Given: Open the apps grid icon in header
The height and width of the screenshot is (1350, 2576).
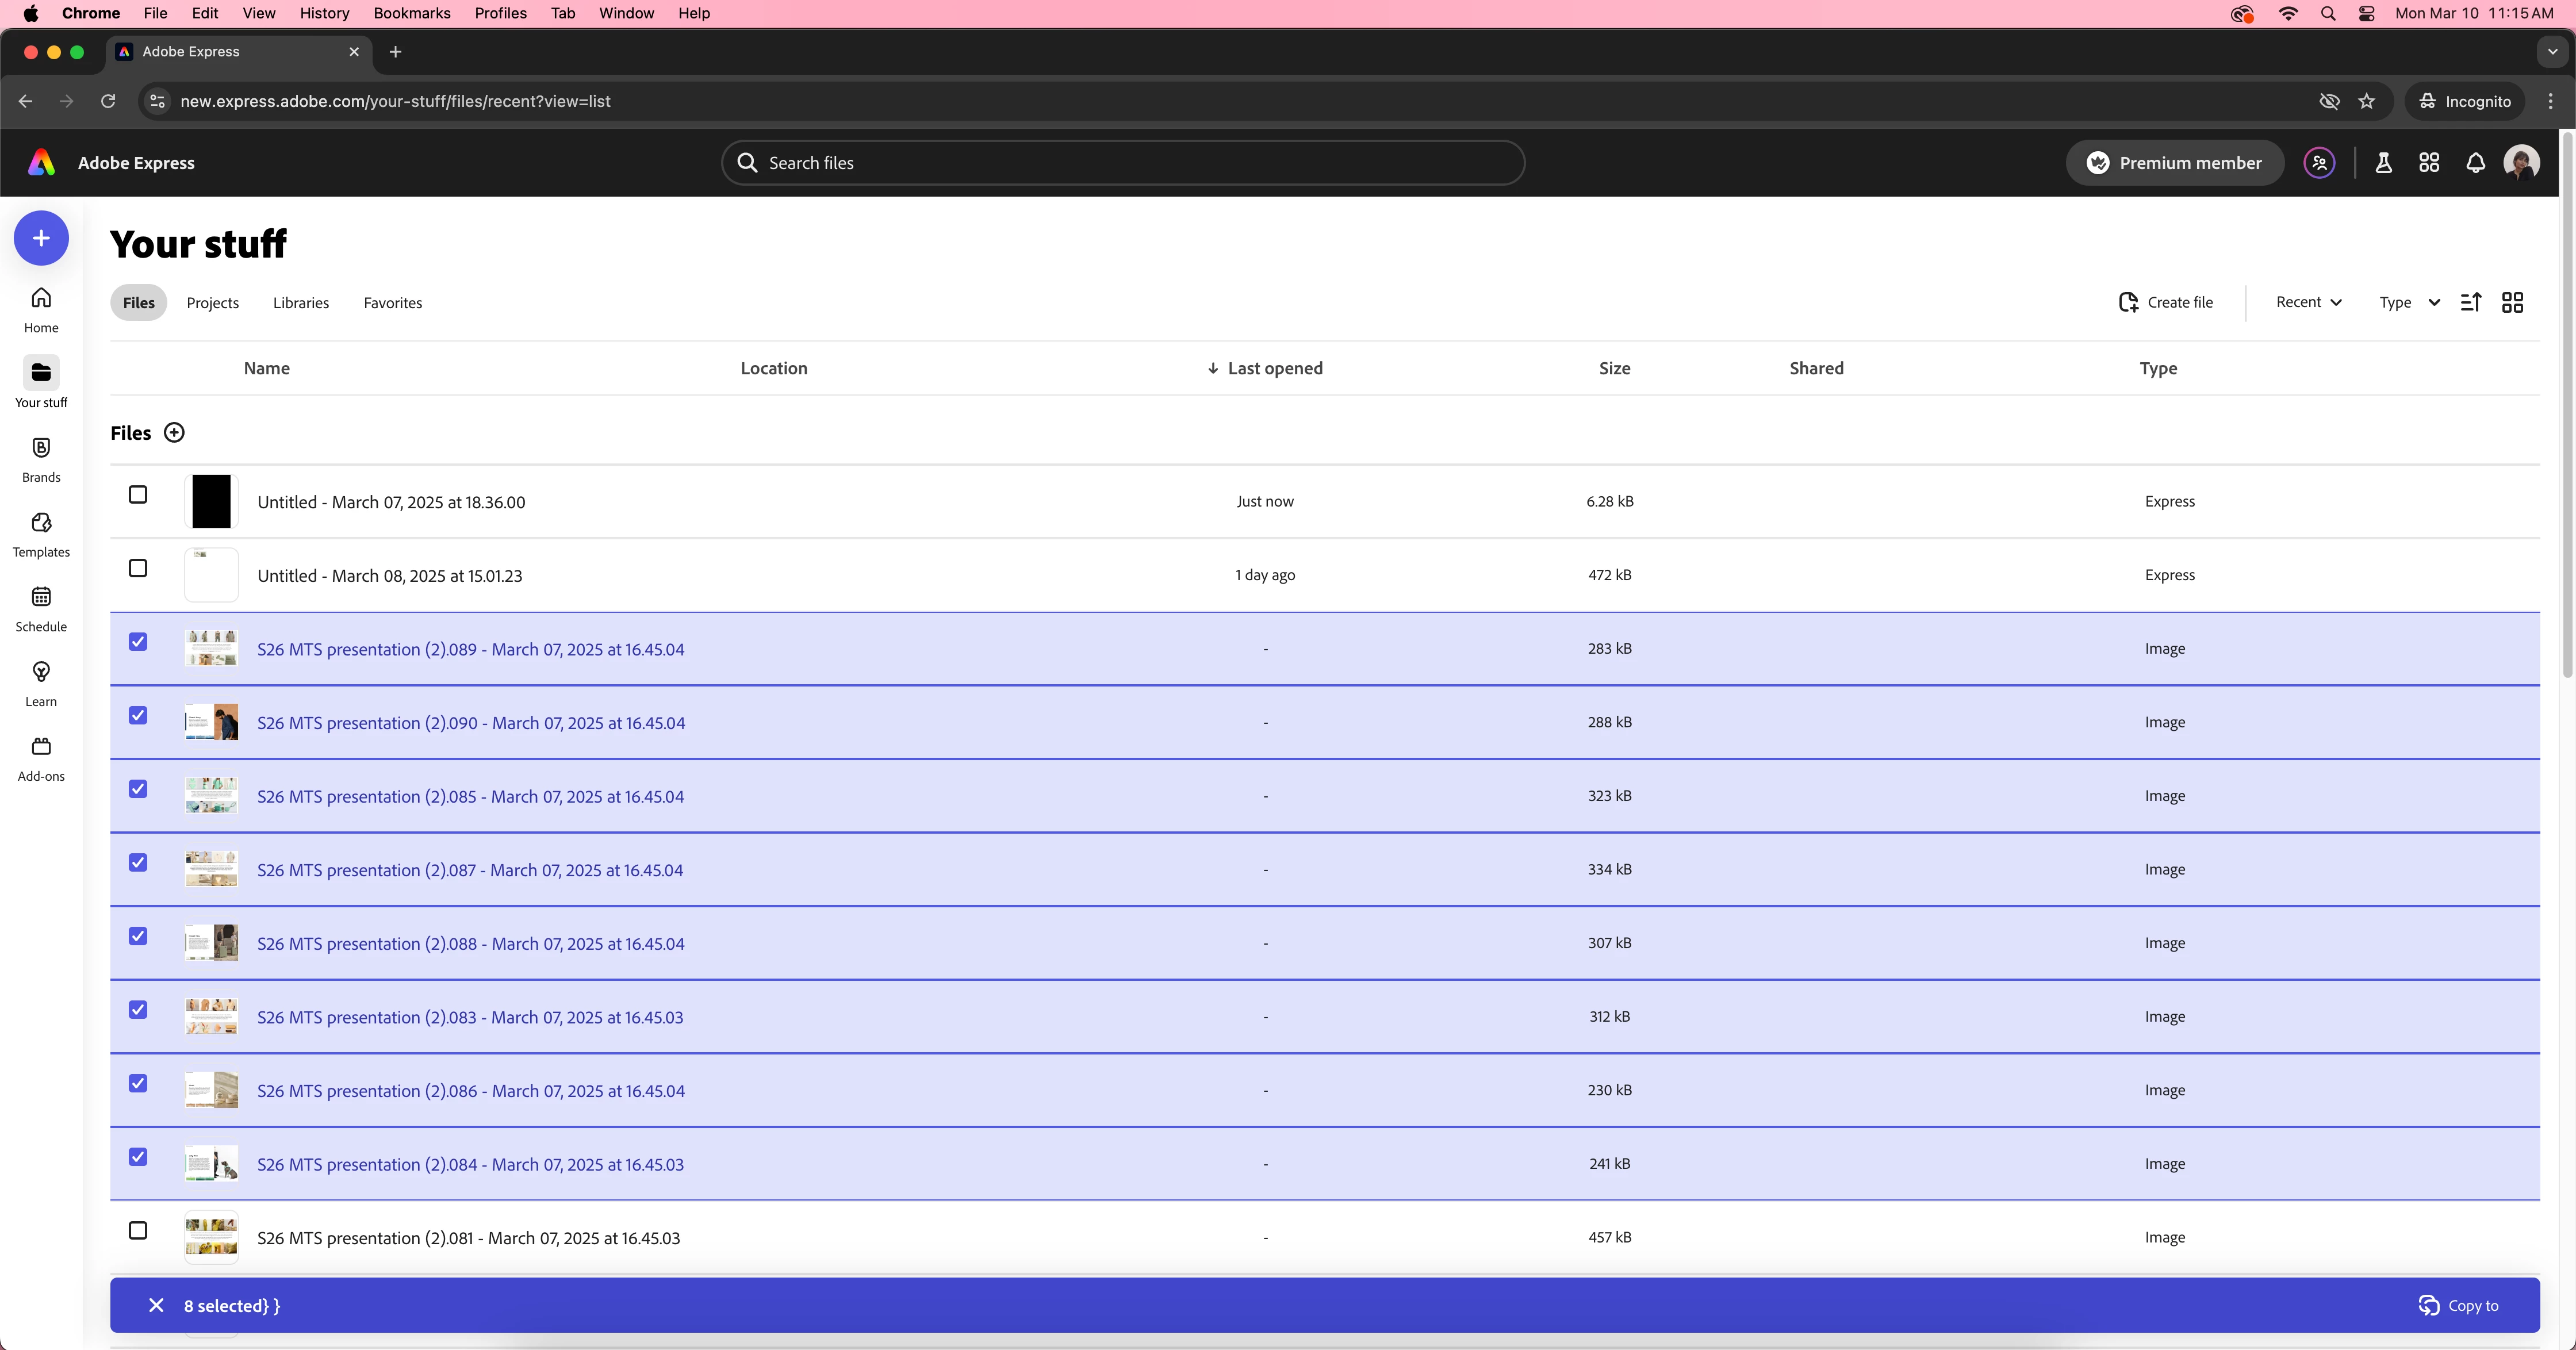Looking at the screenshot, I should click(2429, 163).
